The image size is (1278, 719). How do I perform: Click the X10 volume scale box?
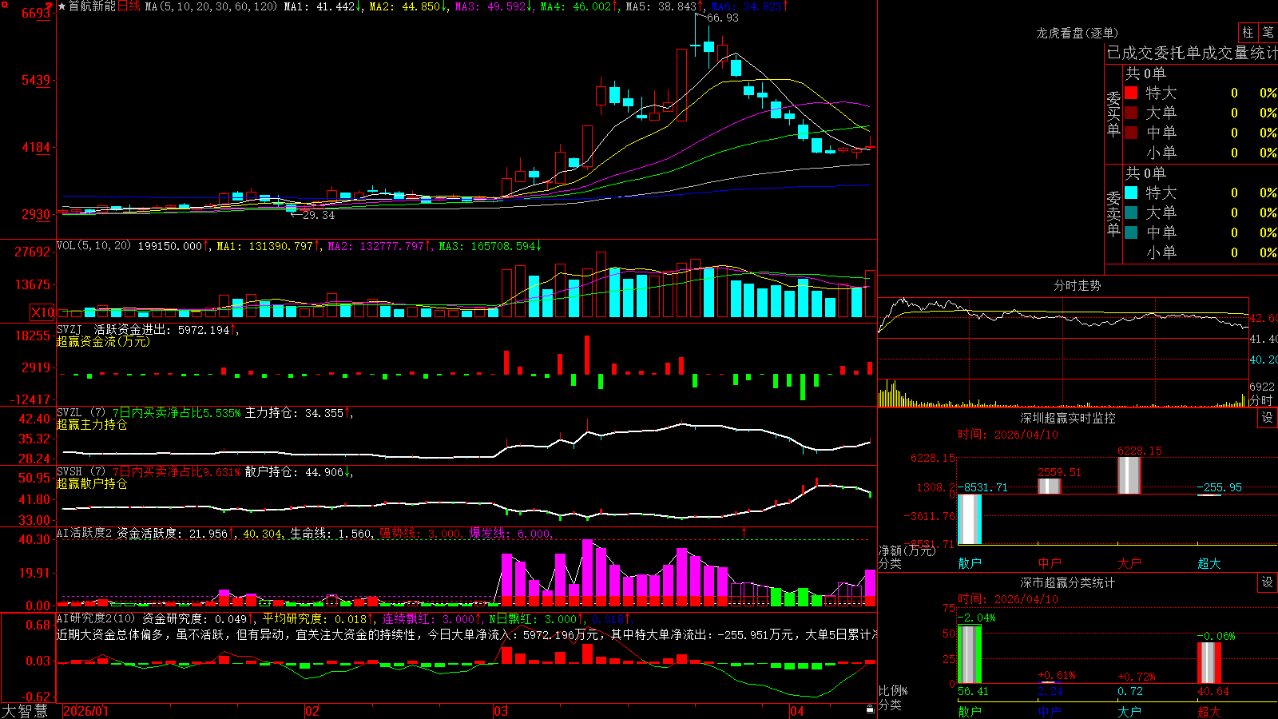click(42, 312)
